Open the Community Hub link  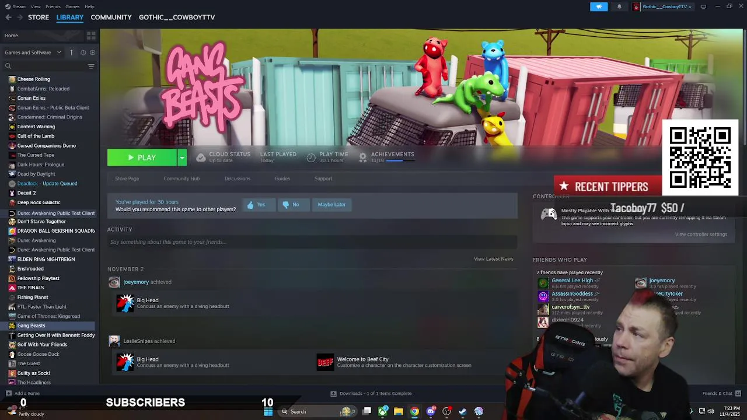pyautogui.click(x=181, y=178)
